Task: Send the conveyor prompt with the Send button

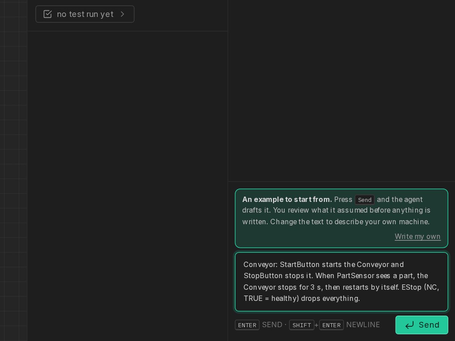Action: click(422, 325)
